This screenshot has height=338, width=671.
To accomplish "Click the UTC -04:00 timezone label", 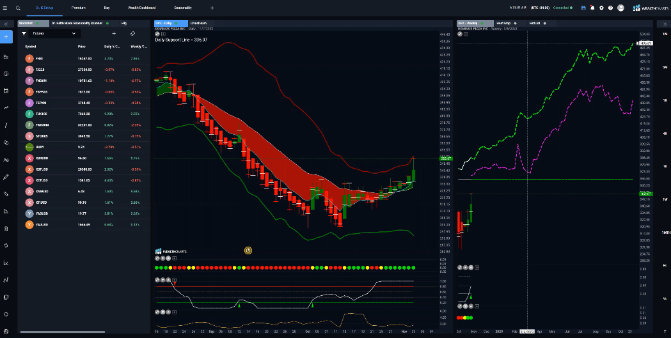I will coord(540,8).
